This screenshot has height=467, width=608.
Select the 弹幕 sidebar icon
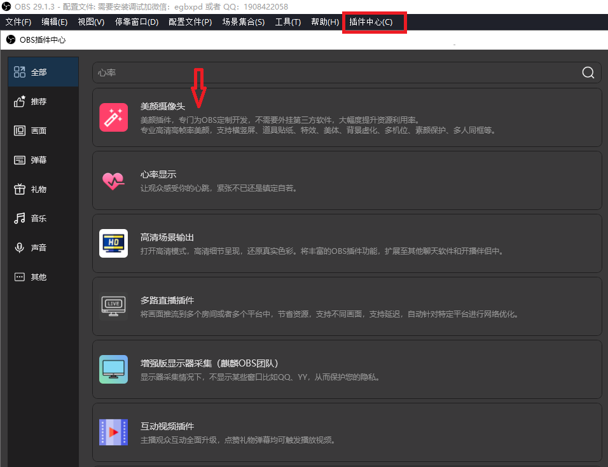43,160
